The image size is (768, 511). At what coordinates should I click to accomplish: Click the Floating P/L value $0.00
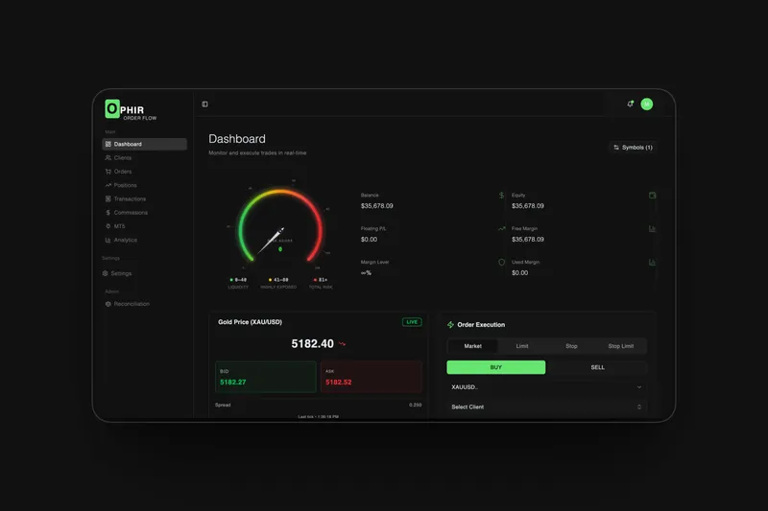[x=369, y=239]
